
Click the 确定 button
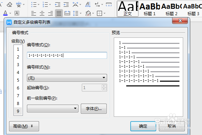[143, 126]
